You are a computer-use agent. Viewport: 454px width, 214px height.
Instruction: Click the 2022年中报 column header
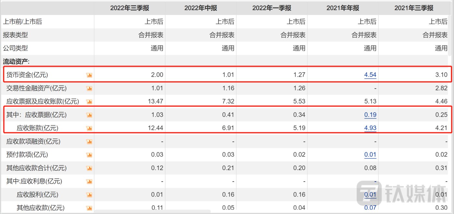tap(200, 8)
